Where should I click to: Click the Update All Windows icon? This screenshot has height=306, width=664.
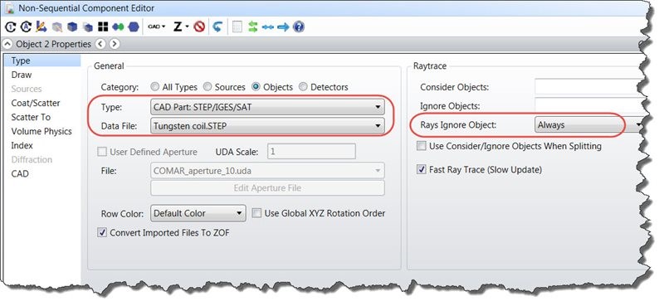tap(26, 27)
